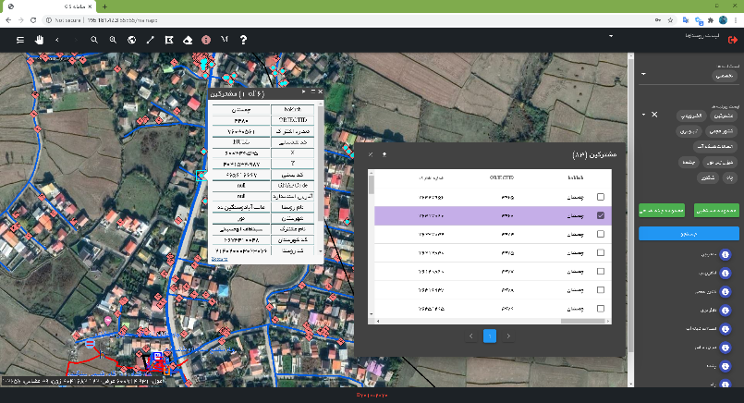
Task: Bookmark the page with the star icon
Action: 670,20
